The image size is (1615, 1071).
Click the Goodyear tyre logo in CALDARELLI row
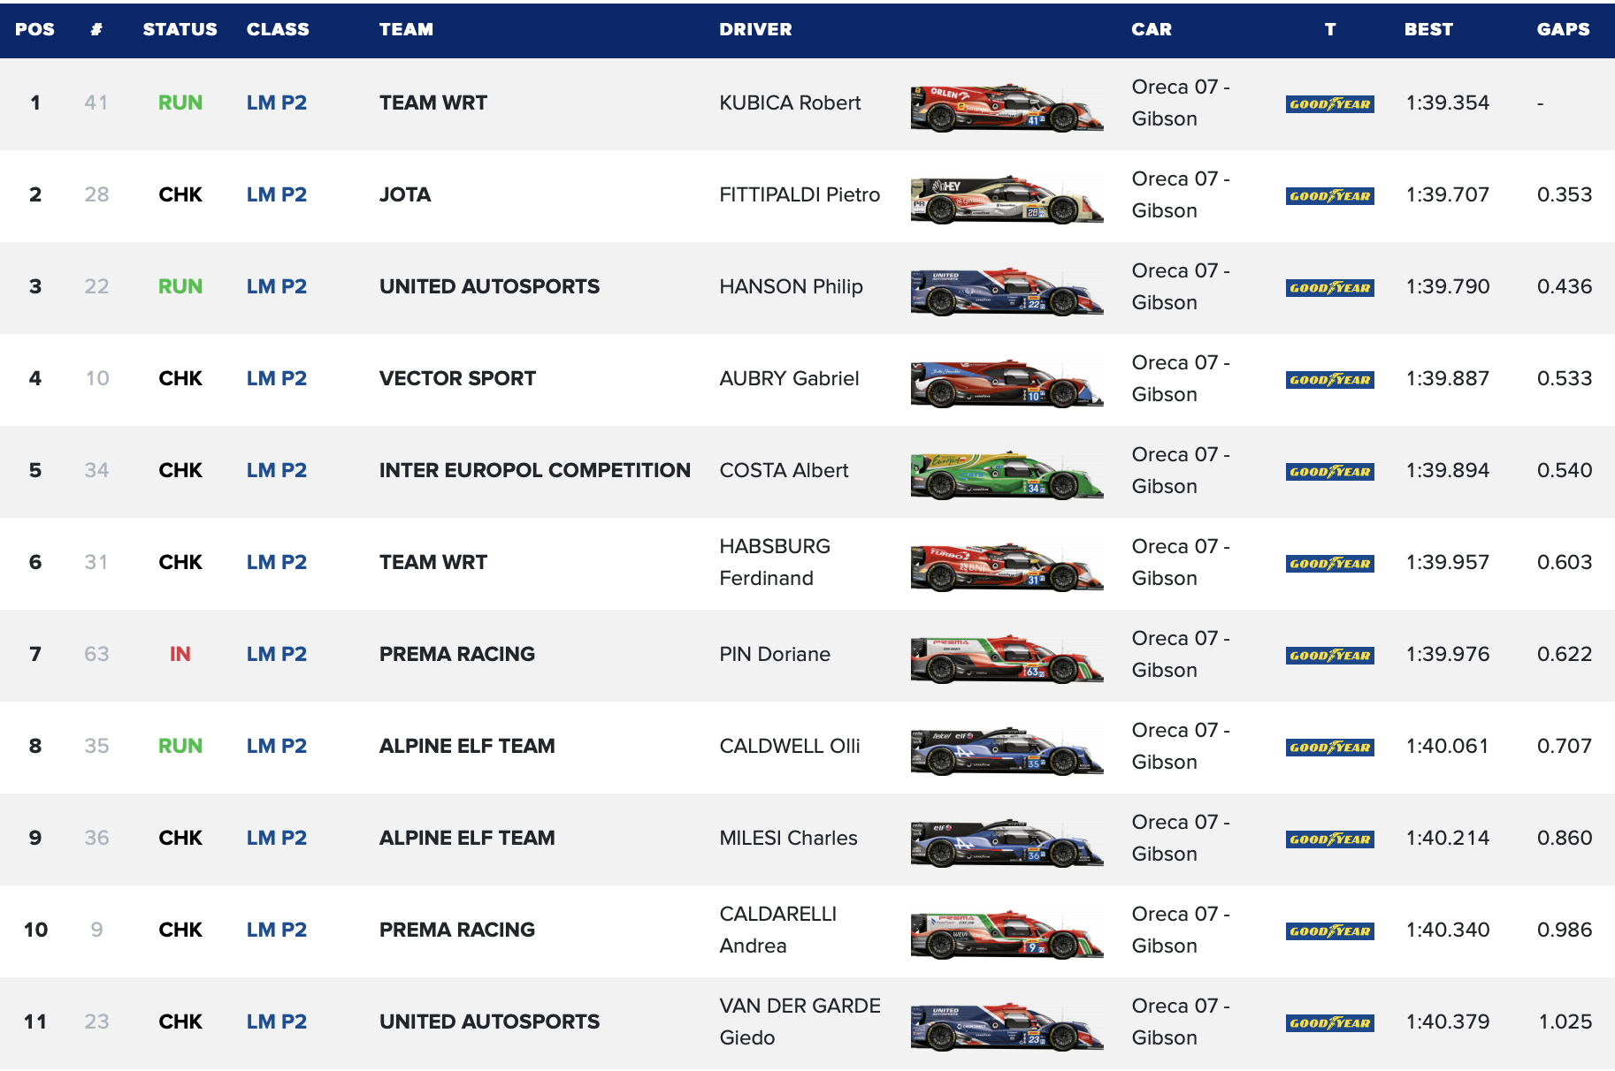coord(1329,931)
